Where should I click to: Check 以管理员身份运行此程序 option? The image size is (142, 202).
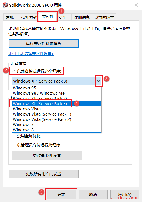(14, 145)
